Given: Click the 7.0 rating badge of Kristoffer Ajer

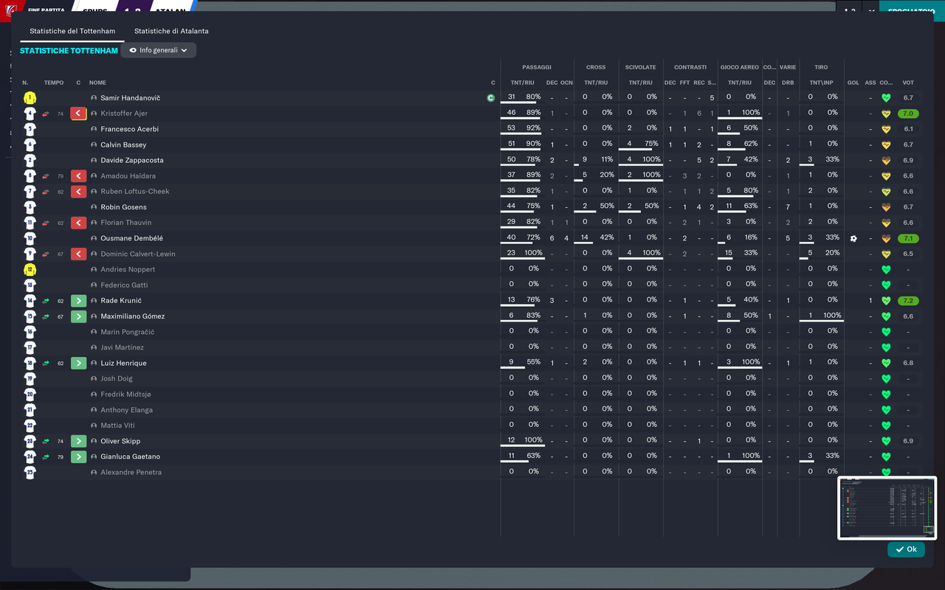Looking at the screenshot, I should coord(908,114).
